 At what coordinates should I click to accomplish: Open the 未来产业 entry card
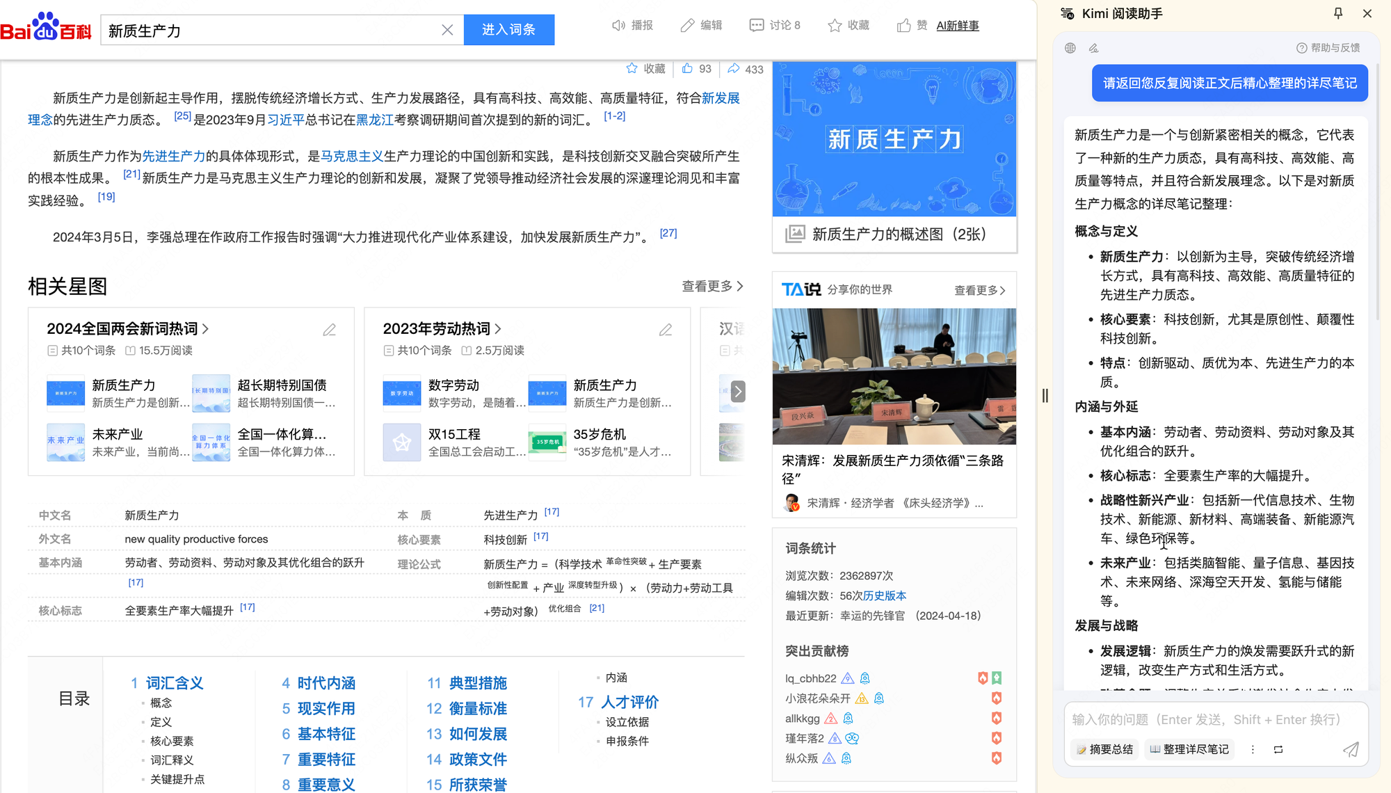tap(118, 442)
